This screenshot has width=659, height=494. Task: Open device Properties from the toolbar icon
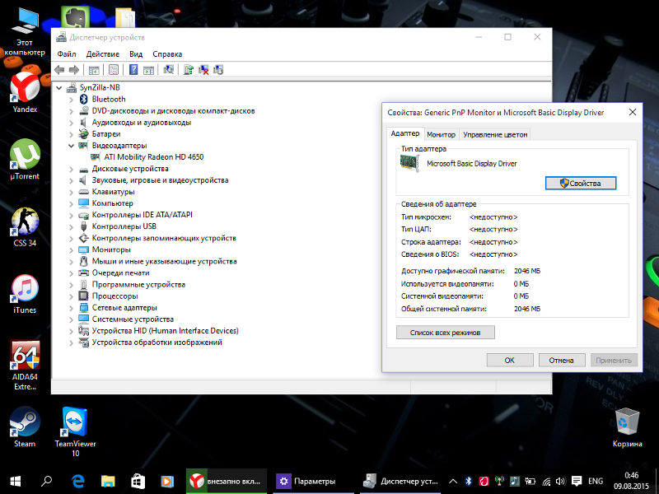pos(114,70)
